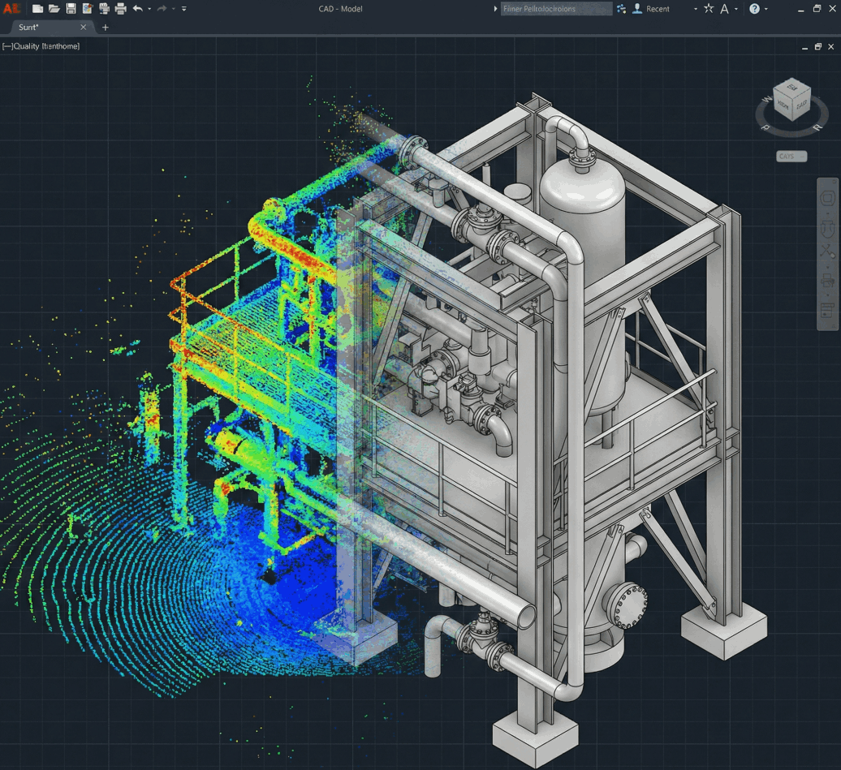
Task: Open an existing drawing with the folder icon
Action: [55, 9]
